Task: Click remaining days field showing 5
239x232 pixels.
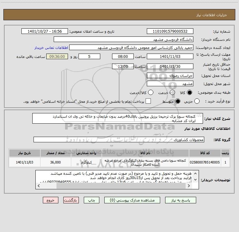Action: pos(89,57)
